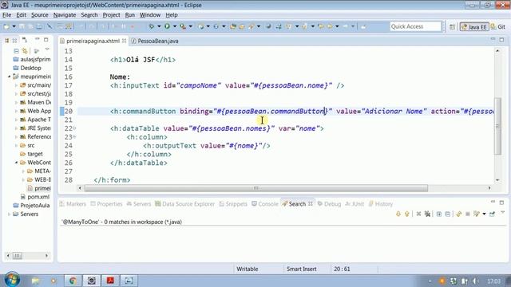Screen dimensions: 511x287
Task: Click the Run Last Tool icon
Action: [183, 26]
